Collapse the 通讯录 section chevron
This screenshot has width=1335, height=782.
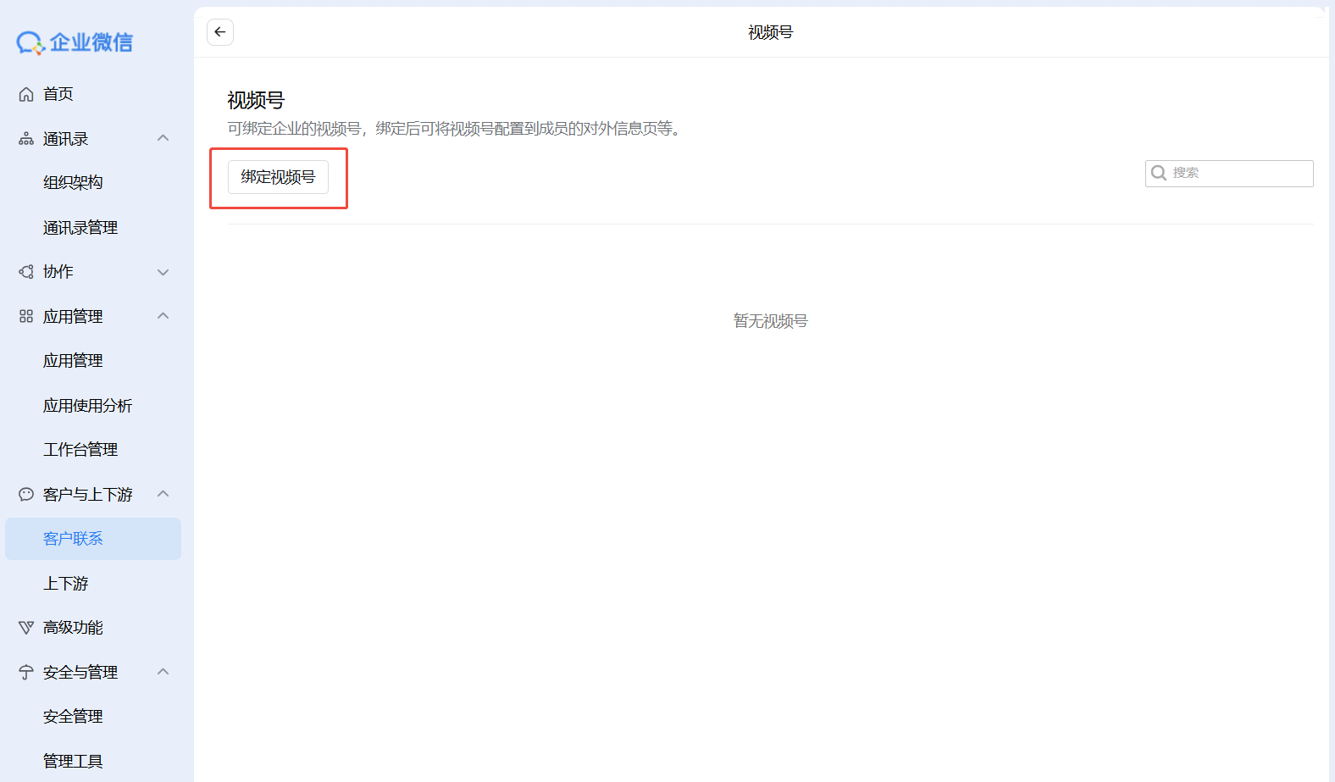coord(163,138)
